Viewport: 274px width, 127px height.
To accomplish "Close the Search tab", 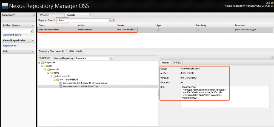I will (x=90, y=14).
